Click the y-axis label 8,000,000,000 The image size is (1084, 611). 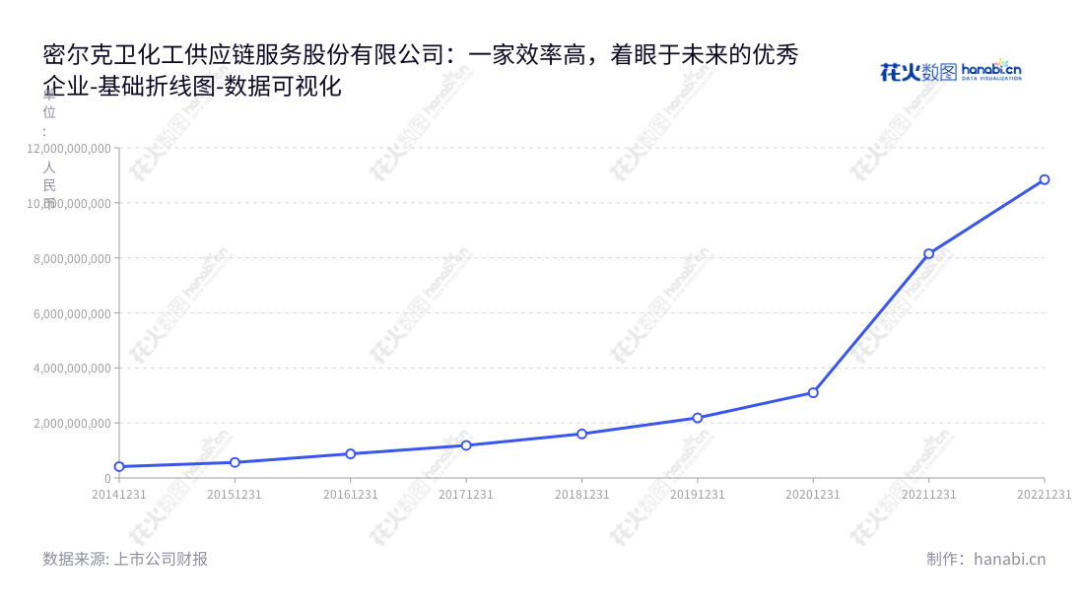click(x=73, y=258)
